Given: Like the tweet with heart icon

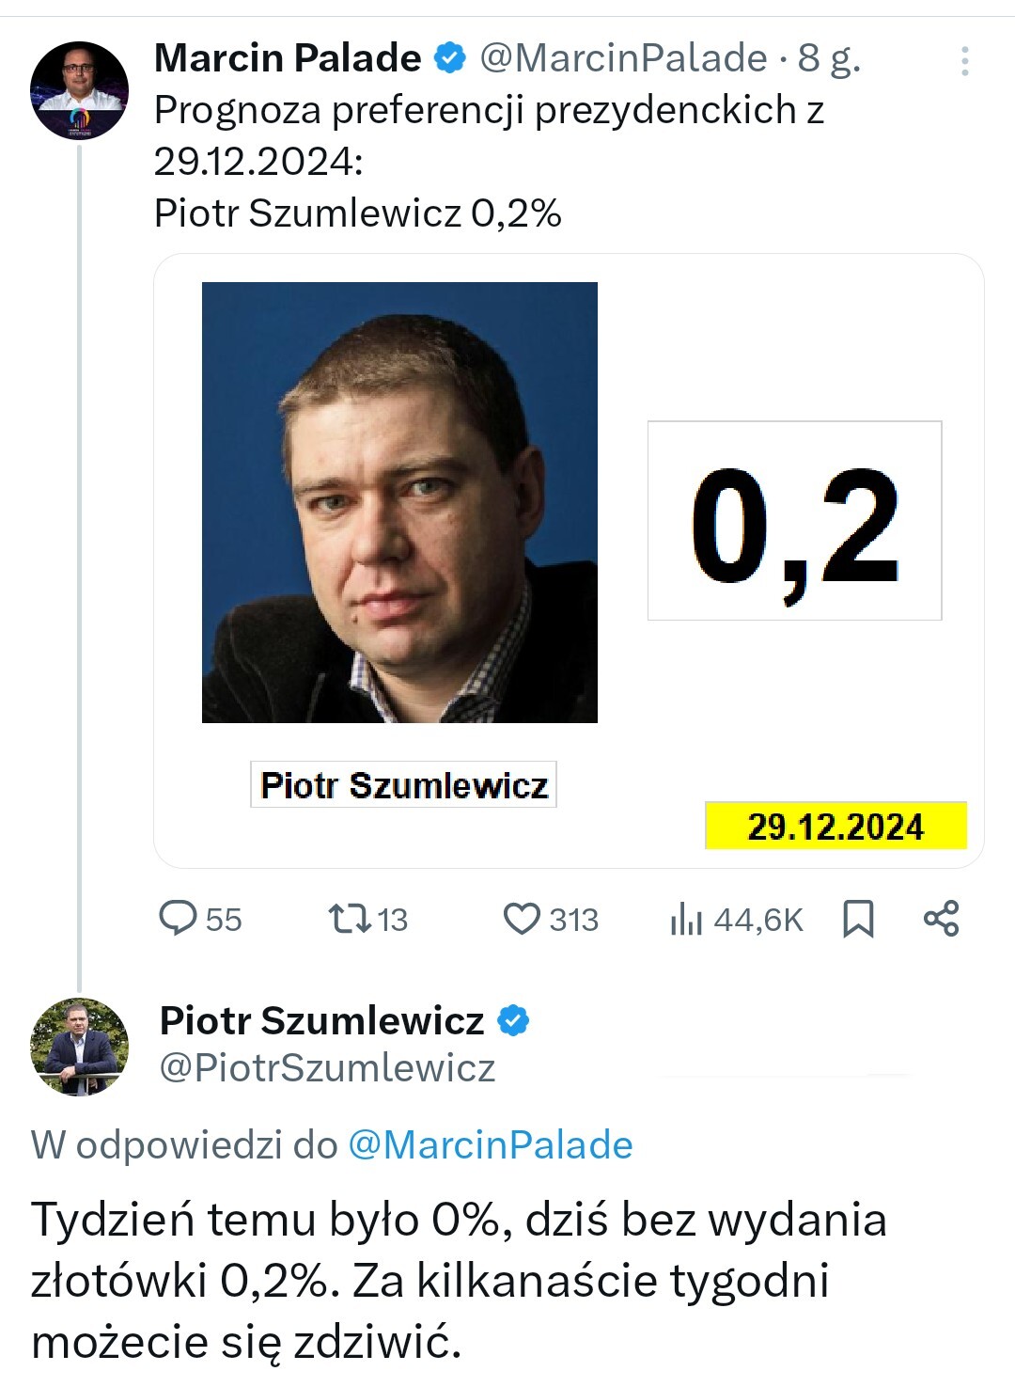Looking at the screenshot, I should coord(522,919).
